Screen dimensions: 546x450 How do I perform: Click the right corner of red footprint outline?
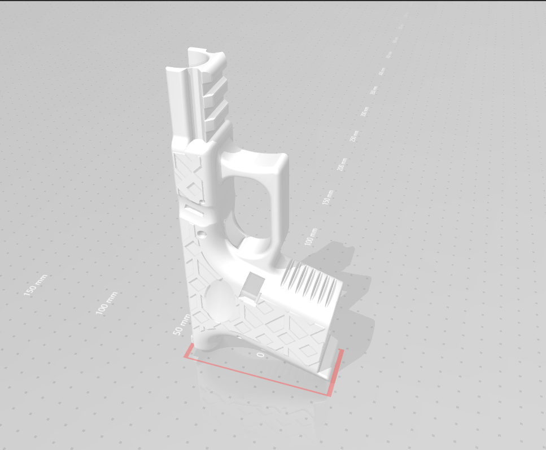tap(340, 352)
